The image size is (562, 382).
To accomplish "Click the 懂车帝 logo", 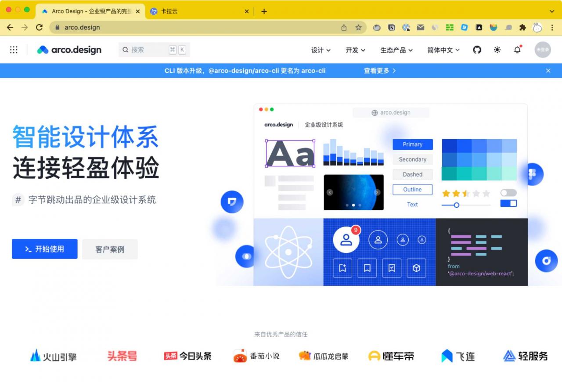I will [x=391, y=356].
